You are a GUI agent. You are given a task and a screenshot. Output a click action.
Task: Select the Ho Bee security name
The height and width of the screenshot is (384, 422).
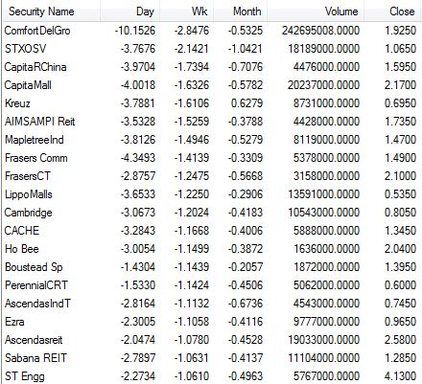pos(22,249)
